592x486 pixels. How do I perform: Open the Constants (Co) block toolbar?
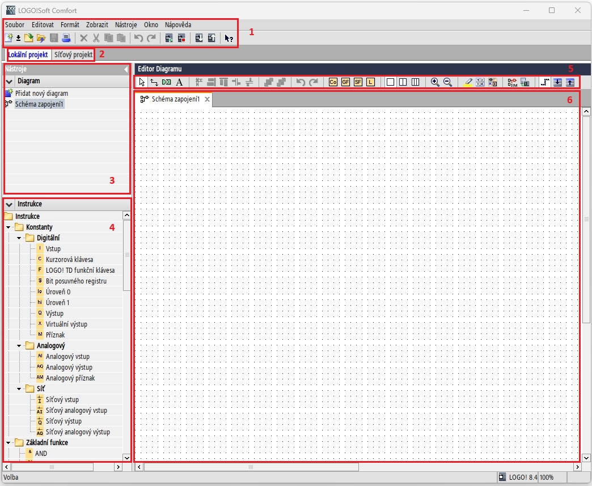coord(333,82)
